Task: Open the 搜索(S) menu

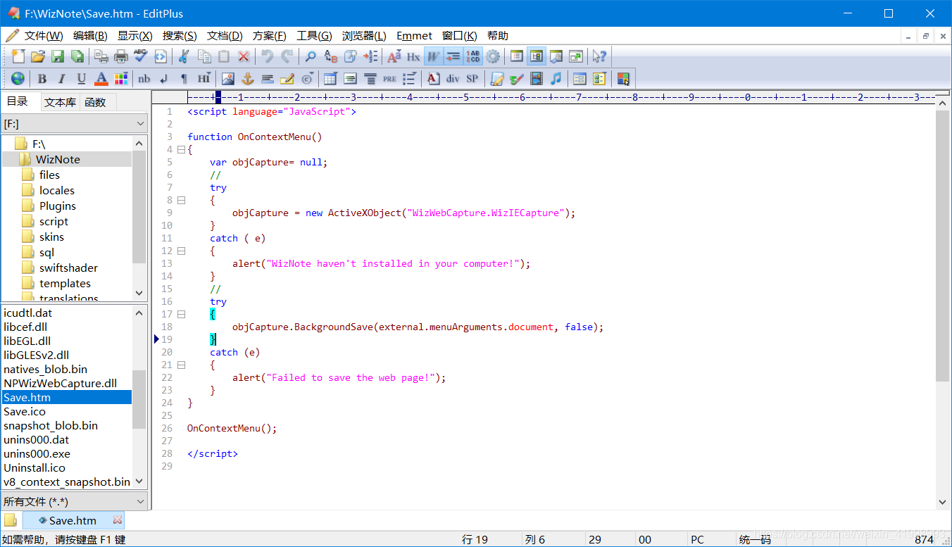Action: (x=179, y=36)
